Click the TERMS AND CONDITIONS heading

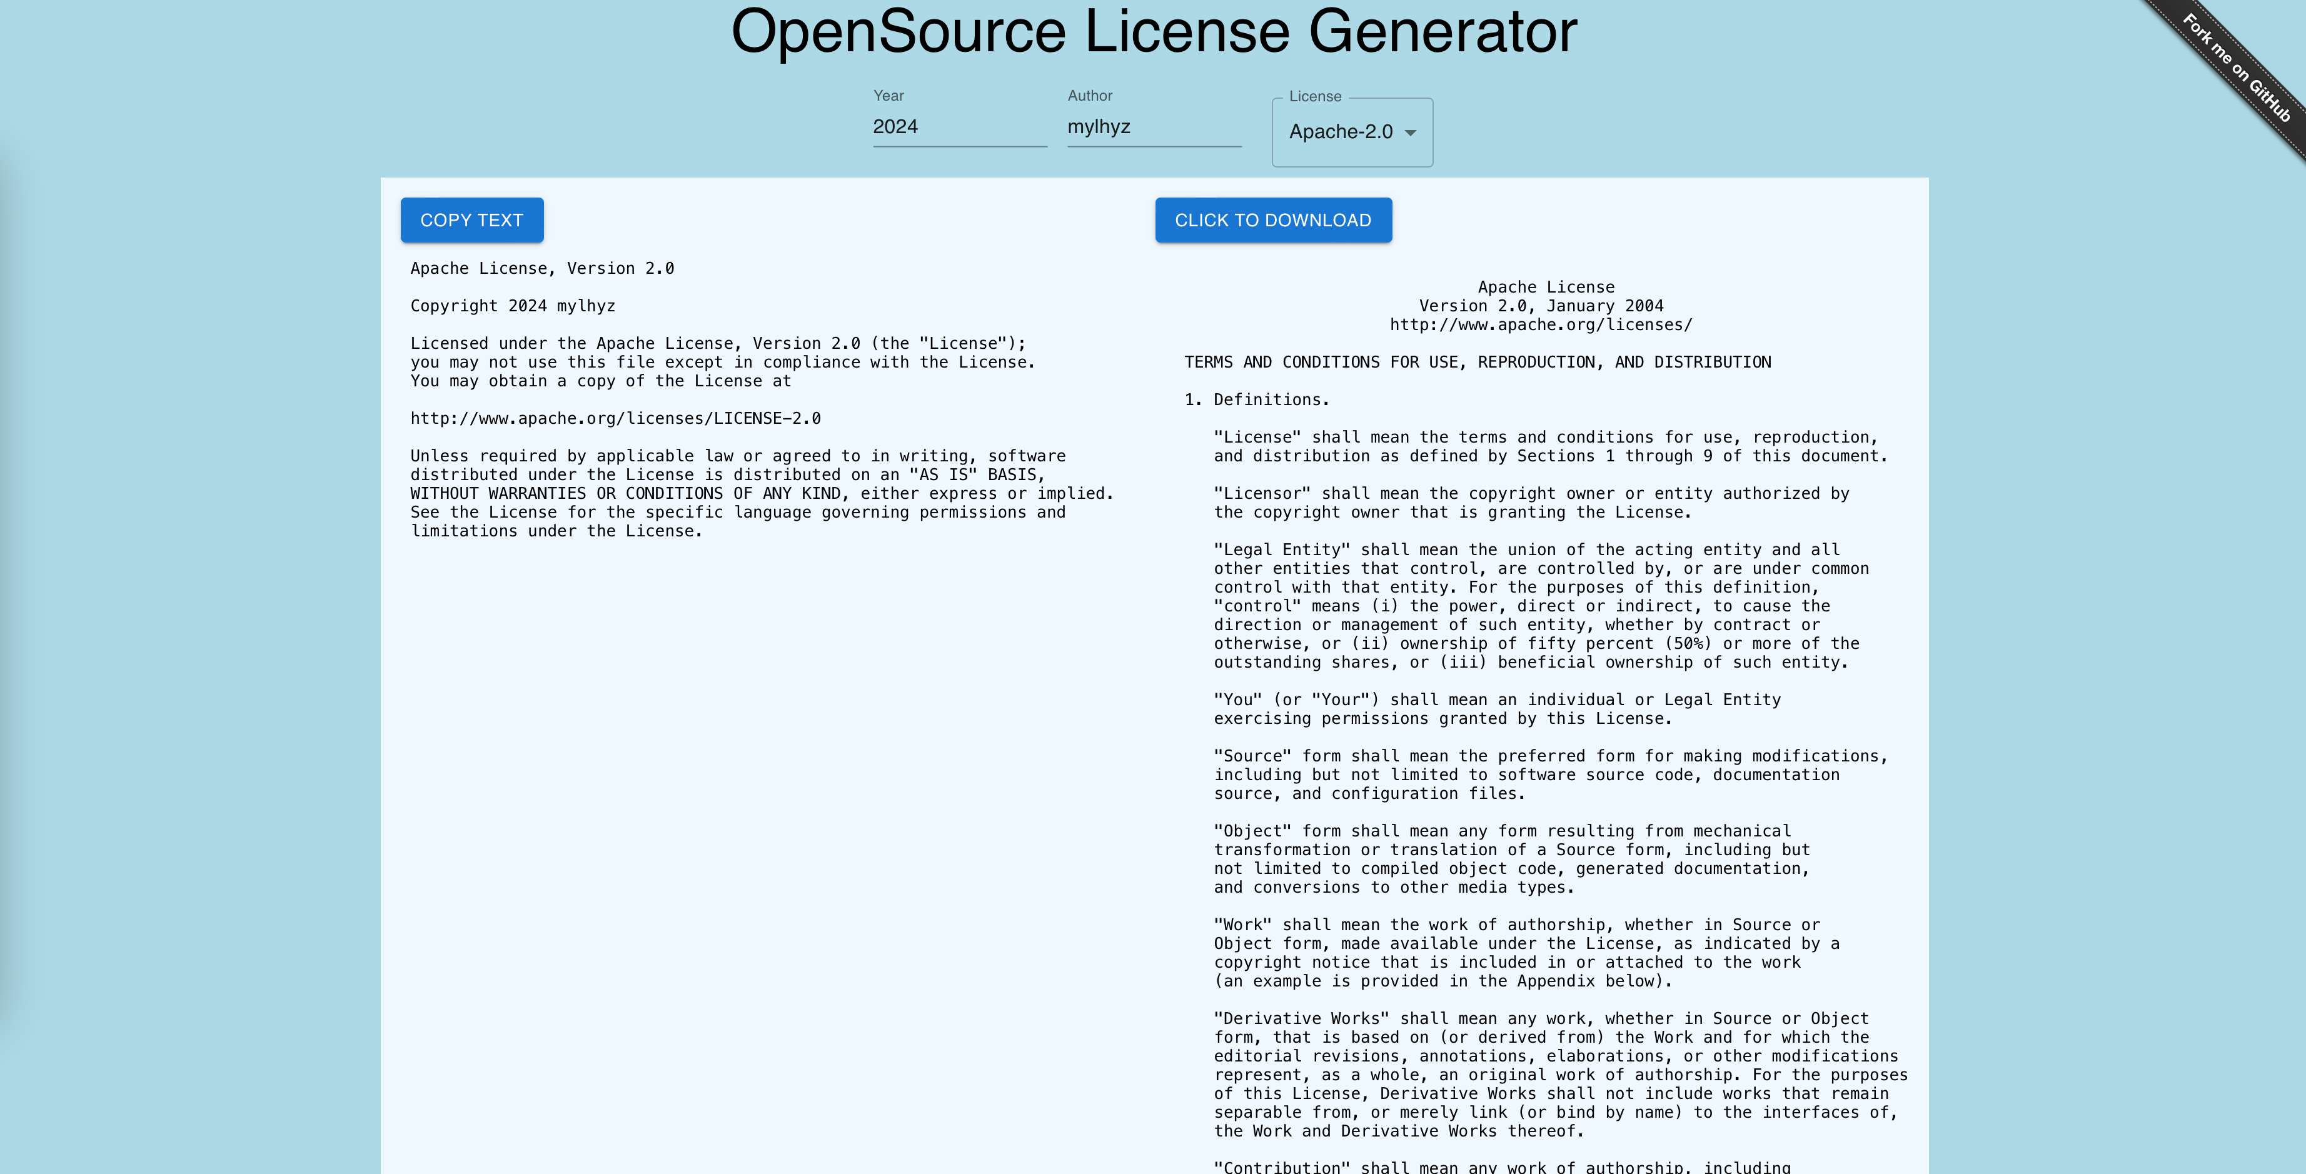click(1478, 363)
